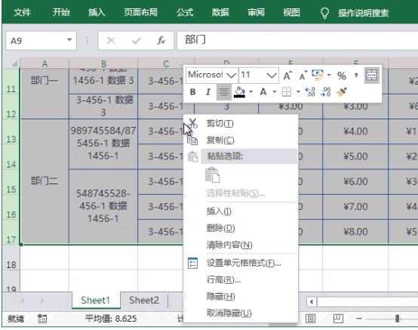The image size is (418, 330).
Task: Open the font size 11 dropdown
Action: [272, 76]
